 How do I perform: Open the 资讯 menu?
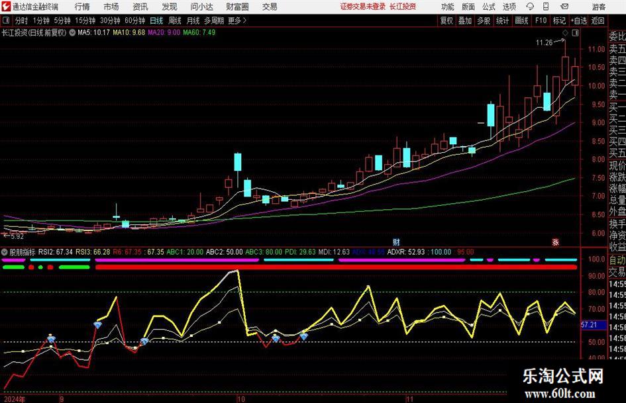tap(140, 7)
